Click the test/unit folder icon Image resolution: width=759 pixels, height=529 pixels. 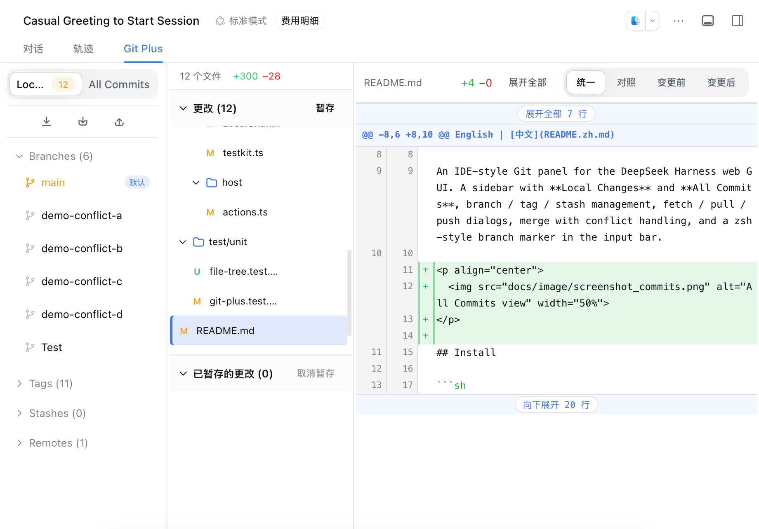pos(198,242)
